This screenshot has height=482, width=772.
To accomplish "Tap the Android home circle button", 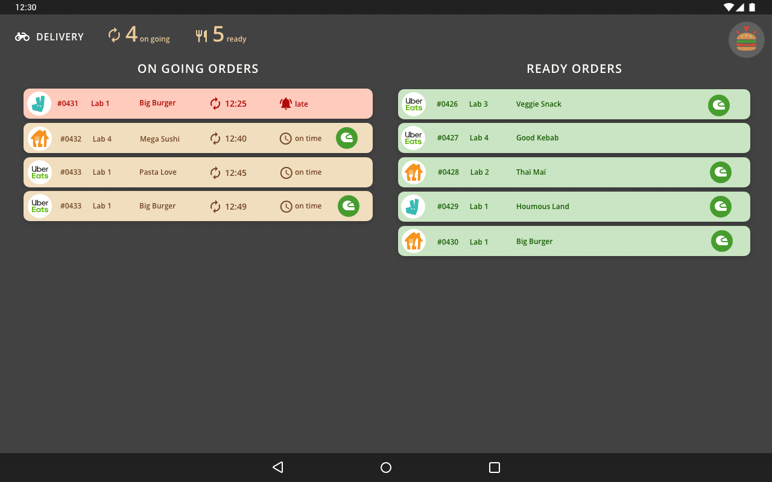I will point(386,468).
